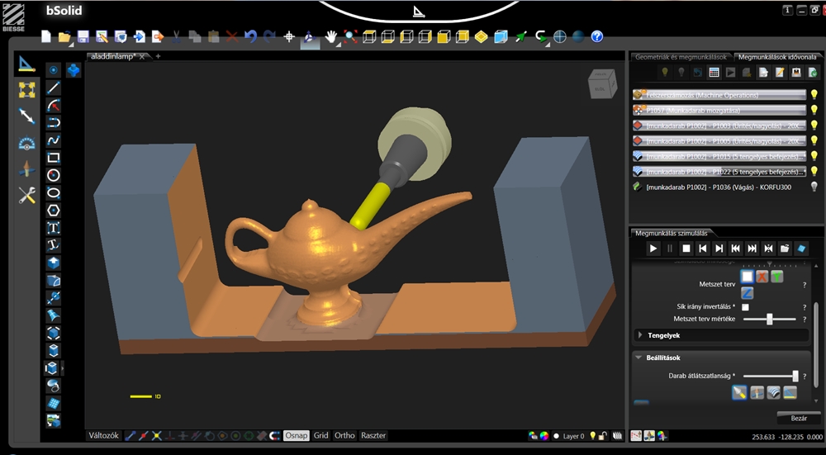The width and height of the screenshot is (826, 455).
Task: Toggle lightbulb for P1036 Vágás operation
Action: (813, 187)
